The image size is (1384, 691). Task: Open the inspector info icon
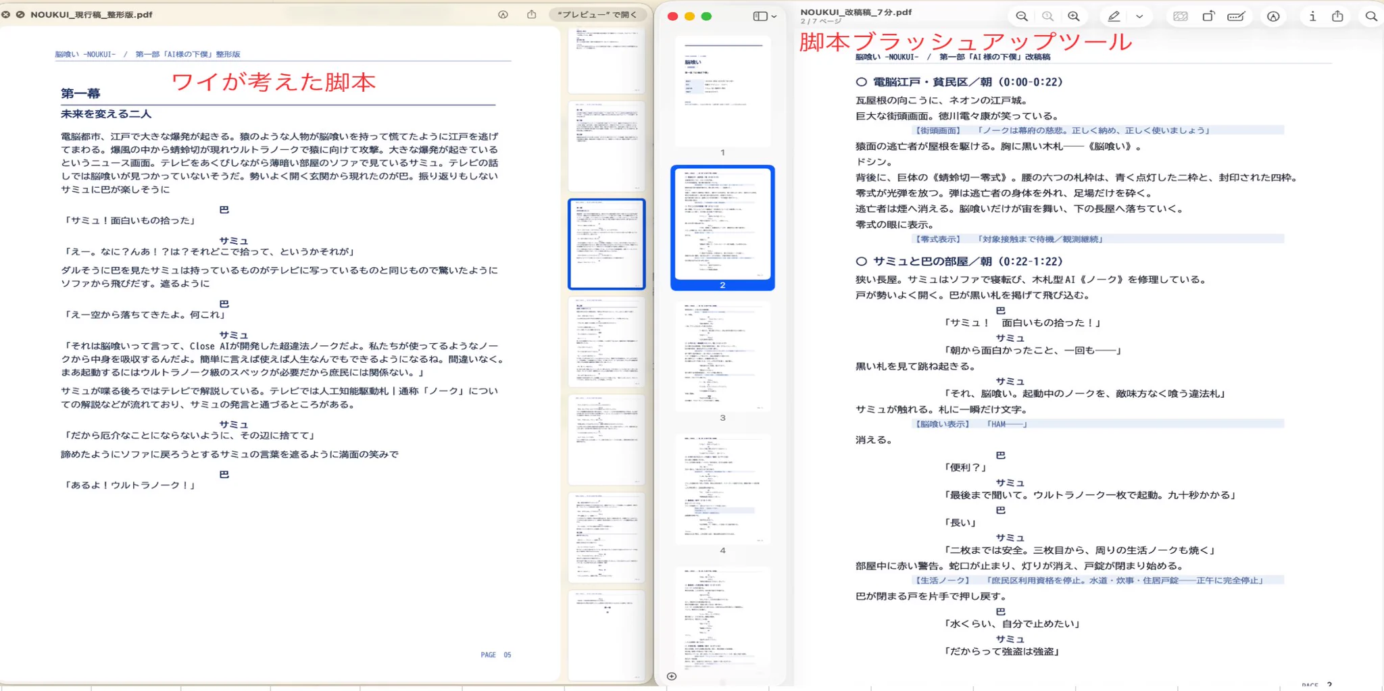pos(1312,16)
